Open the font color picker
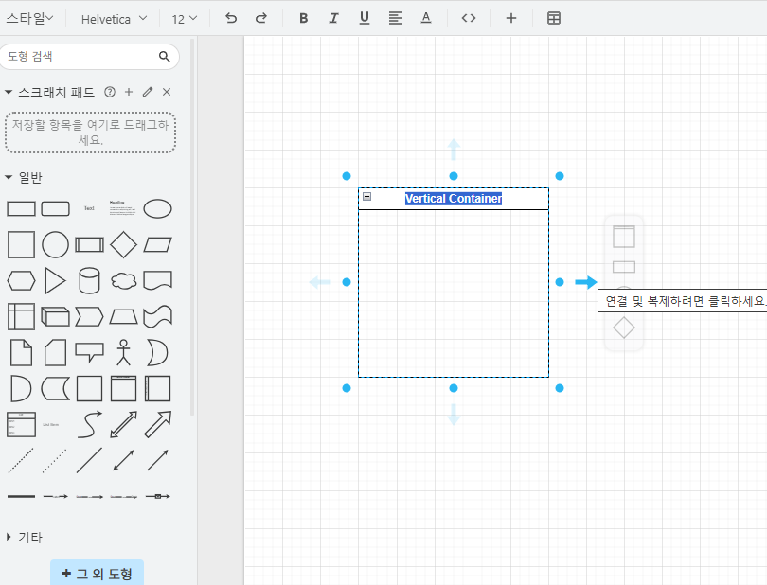This screenshot has height=585, width=767. pyautogui.click(x=426, y=19)
